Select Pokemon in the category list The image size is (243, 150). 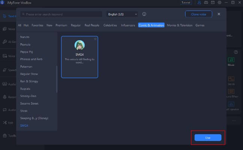click(26, 67)
